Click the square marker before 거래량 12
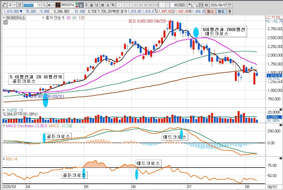 pos(4,110)
